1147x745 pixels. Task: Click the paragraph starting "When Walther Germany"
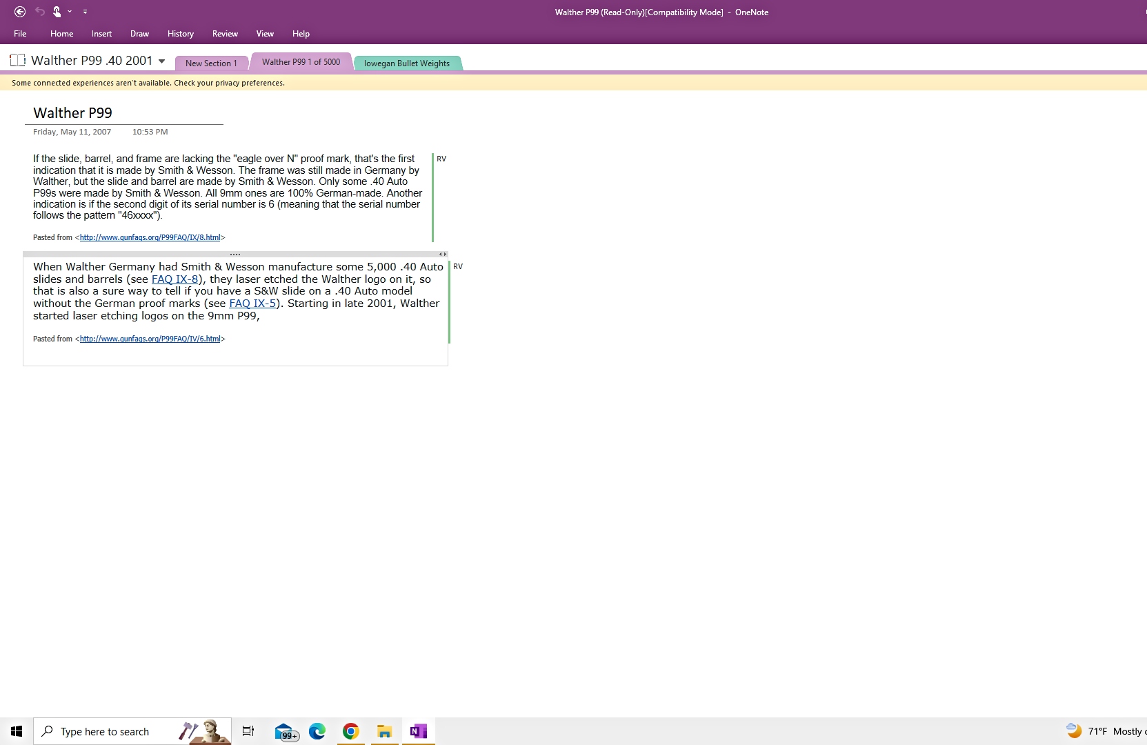(238, 291)
